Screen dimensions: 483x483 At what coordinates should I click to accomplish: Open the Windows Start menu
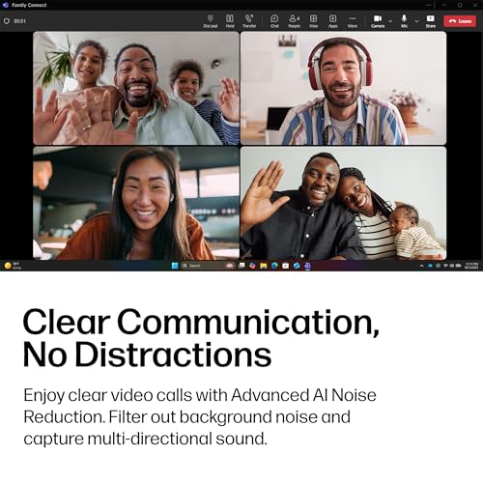[x=175, y=266]
